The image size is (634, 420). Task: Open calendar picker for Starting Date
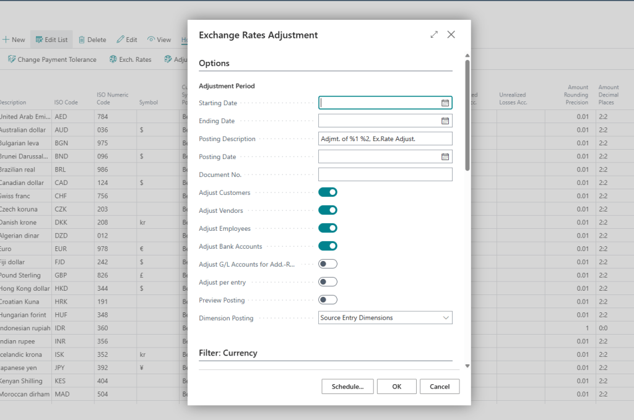point(445,103)
